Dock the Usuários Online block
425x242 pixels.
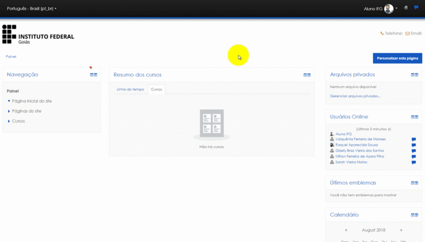pyautogui.click(x=416, y=117)
